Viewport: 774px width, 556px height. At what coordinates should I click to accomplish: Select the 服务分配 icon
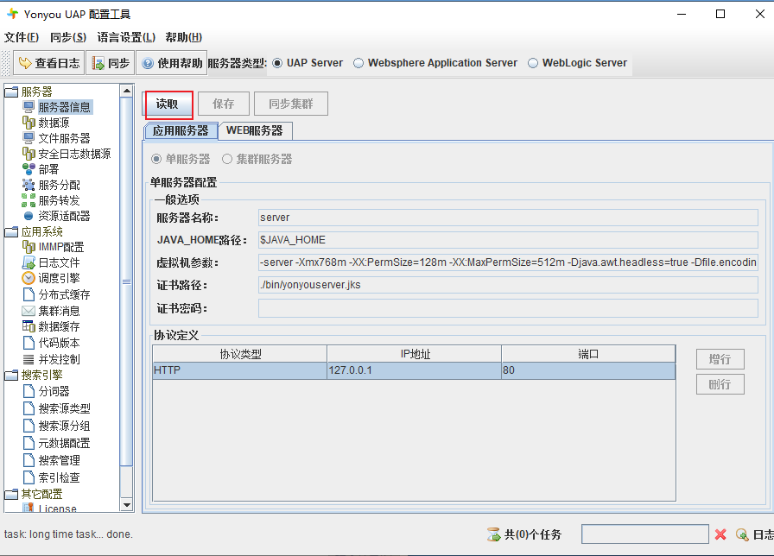coord(29,185)
